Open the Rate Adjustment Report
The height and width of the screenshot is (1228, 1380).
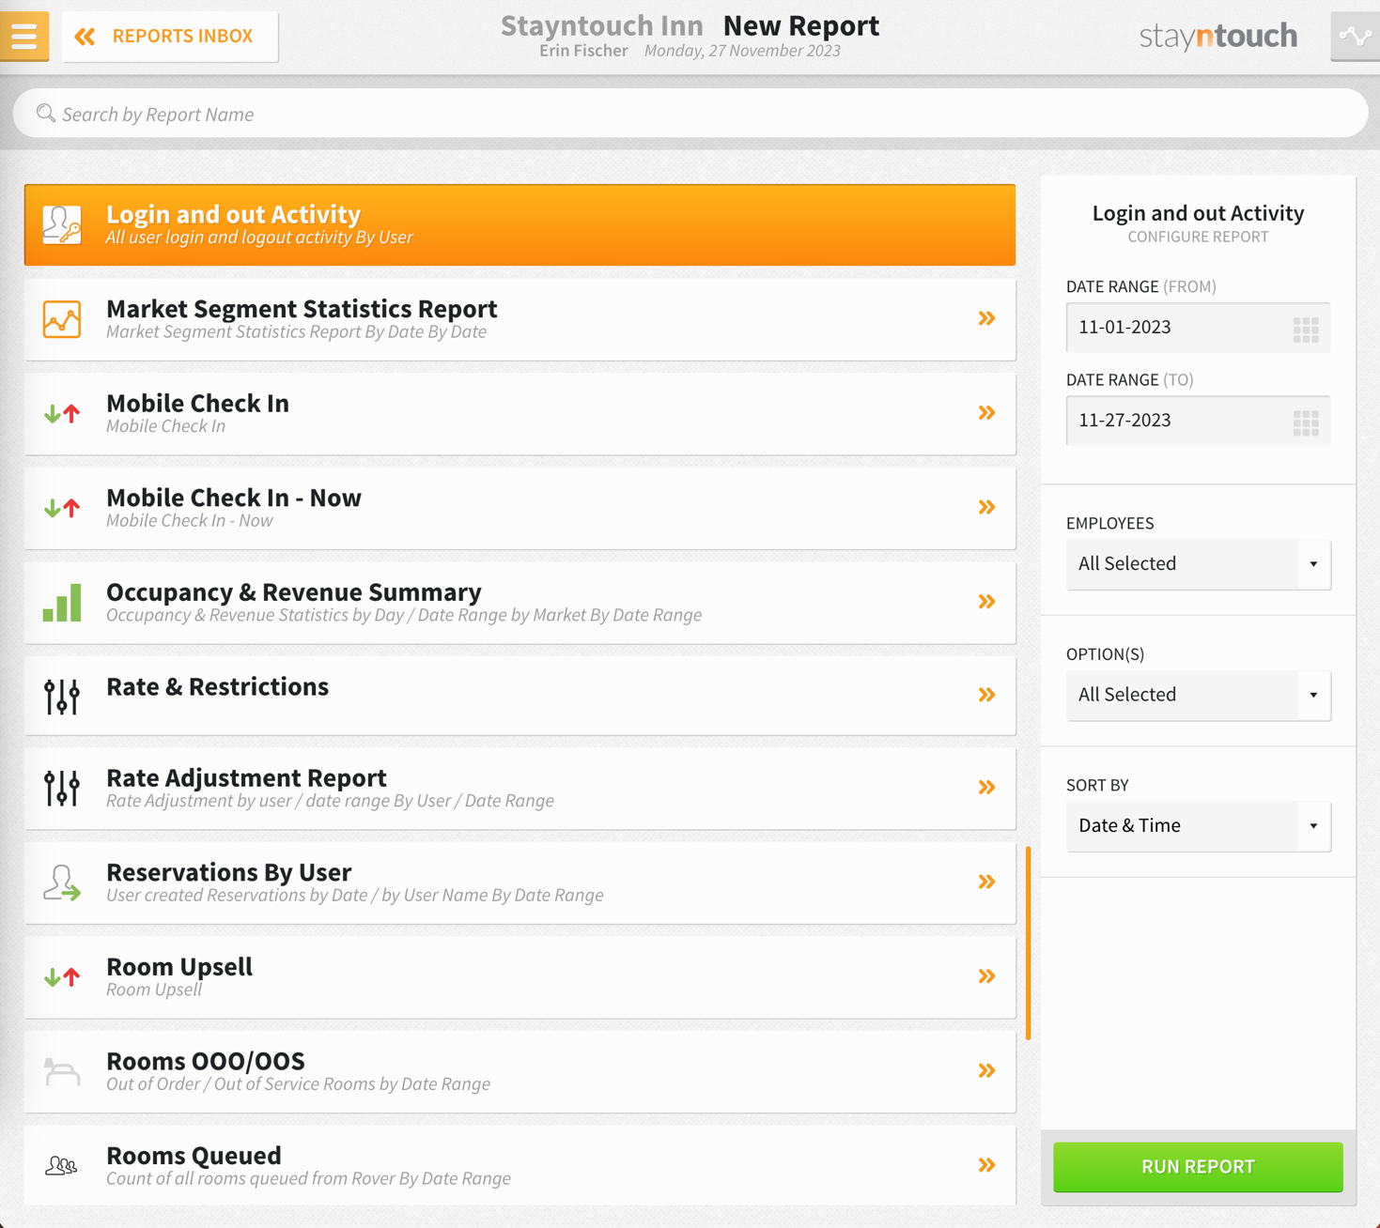coord(519,789)
